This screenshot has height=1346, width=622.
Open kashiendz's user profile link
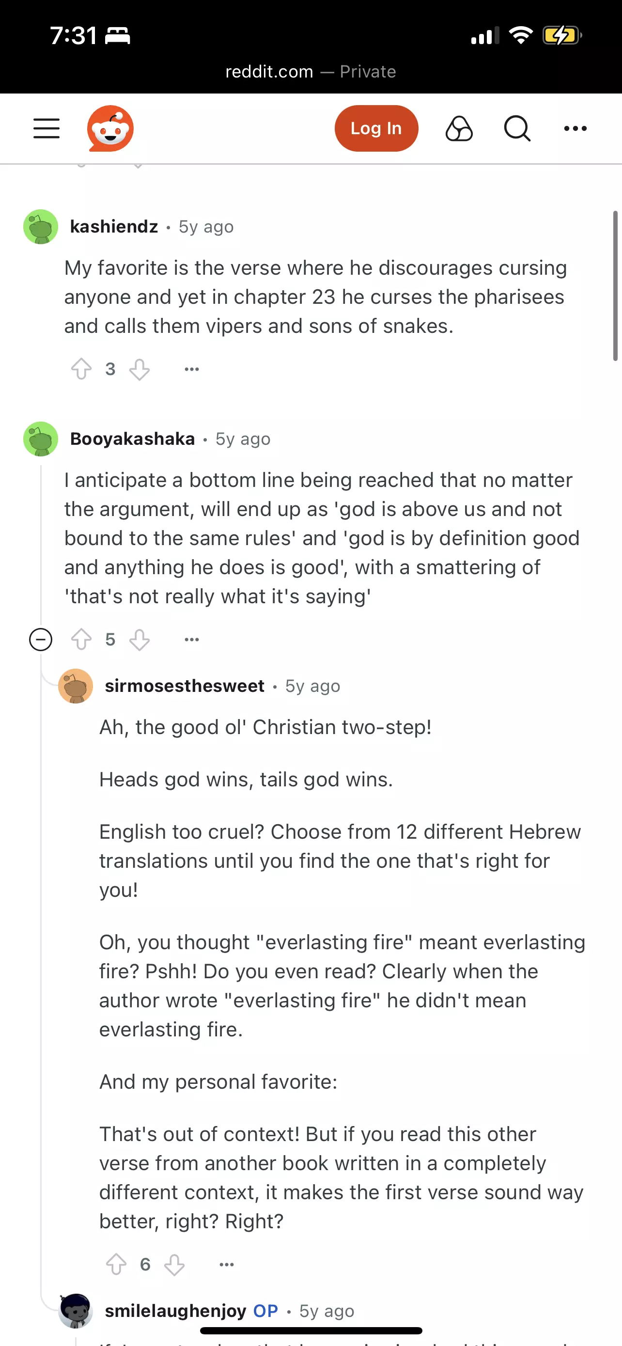pyautogui.click(x=114, y=227)
